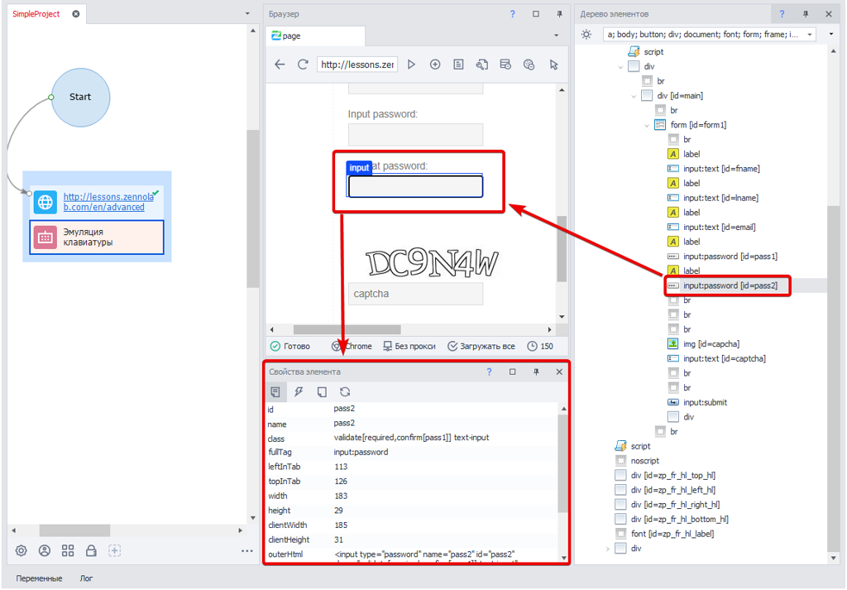
Task: Click the browser back arrow
Action: coord(280,65)
